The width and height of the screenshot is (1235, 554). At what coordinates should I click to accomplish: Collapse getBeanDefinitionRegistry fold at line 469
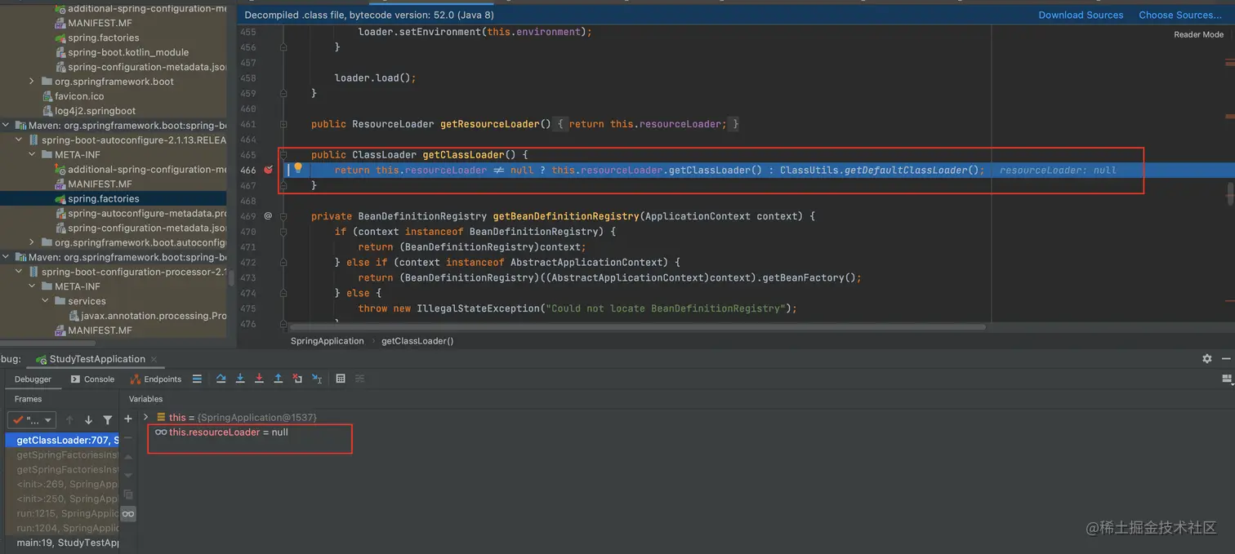[283, 216]
